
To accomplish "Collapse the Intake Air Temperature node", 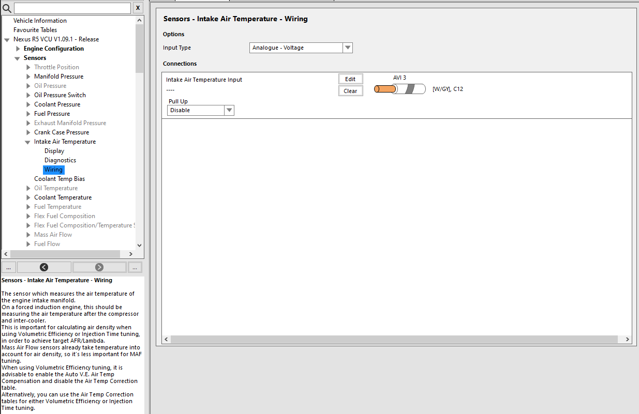I will (x=28, y=142).
